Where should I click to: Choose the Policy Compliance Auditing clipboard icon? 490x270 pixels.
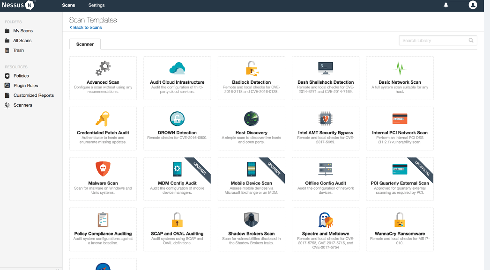pos(103,219)
